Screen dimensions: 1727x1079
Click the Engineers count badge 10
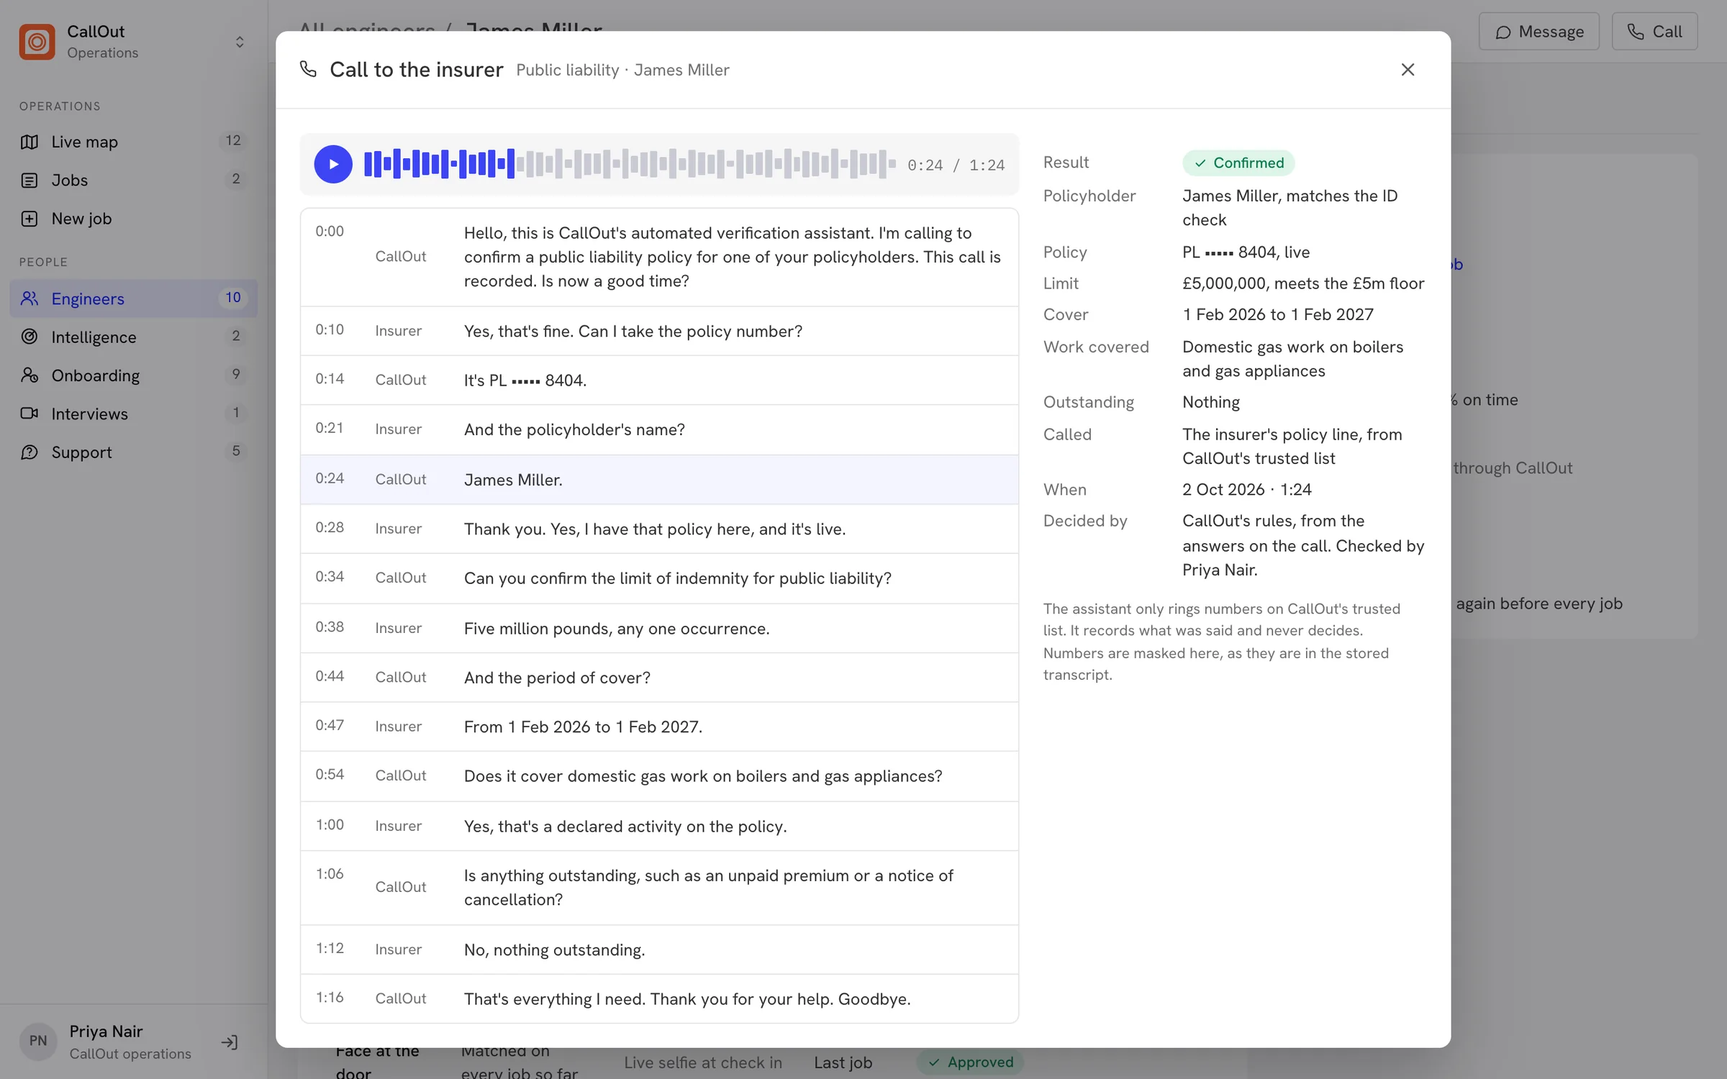coord(233,298)
